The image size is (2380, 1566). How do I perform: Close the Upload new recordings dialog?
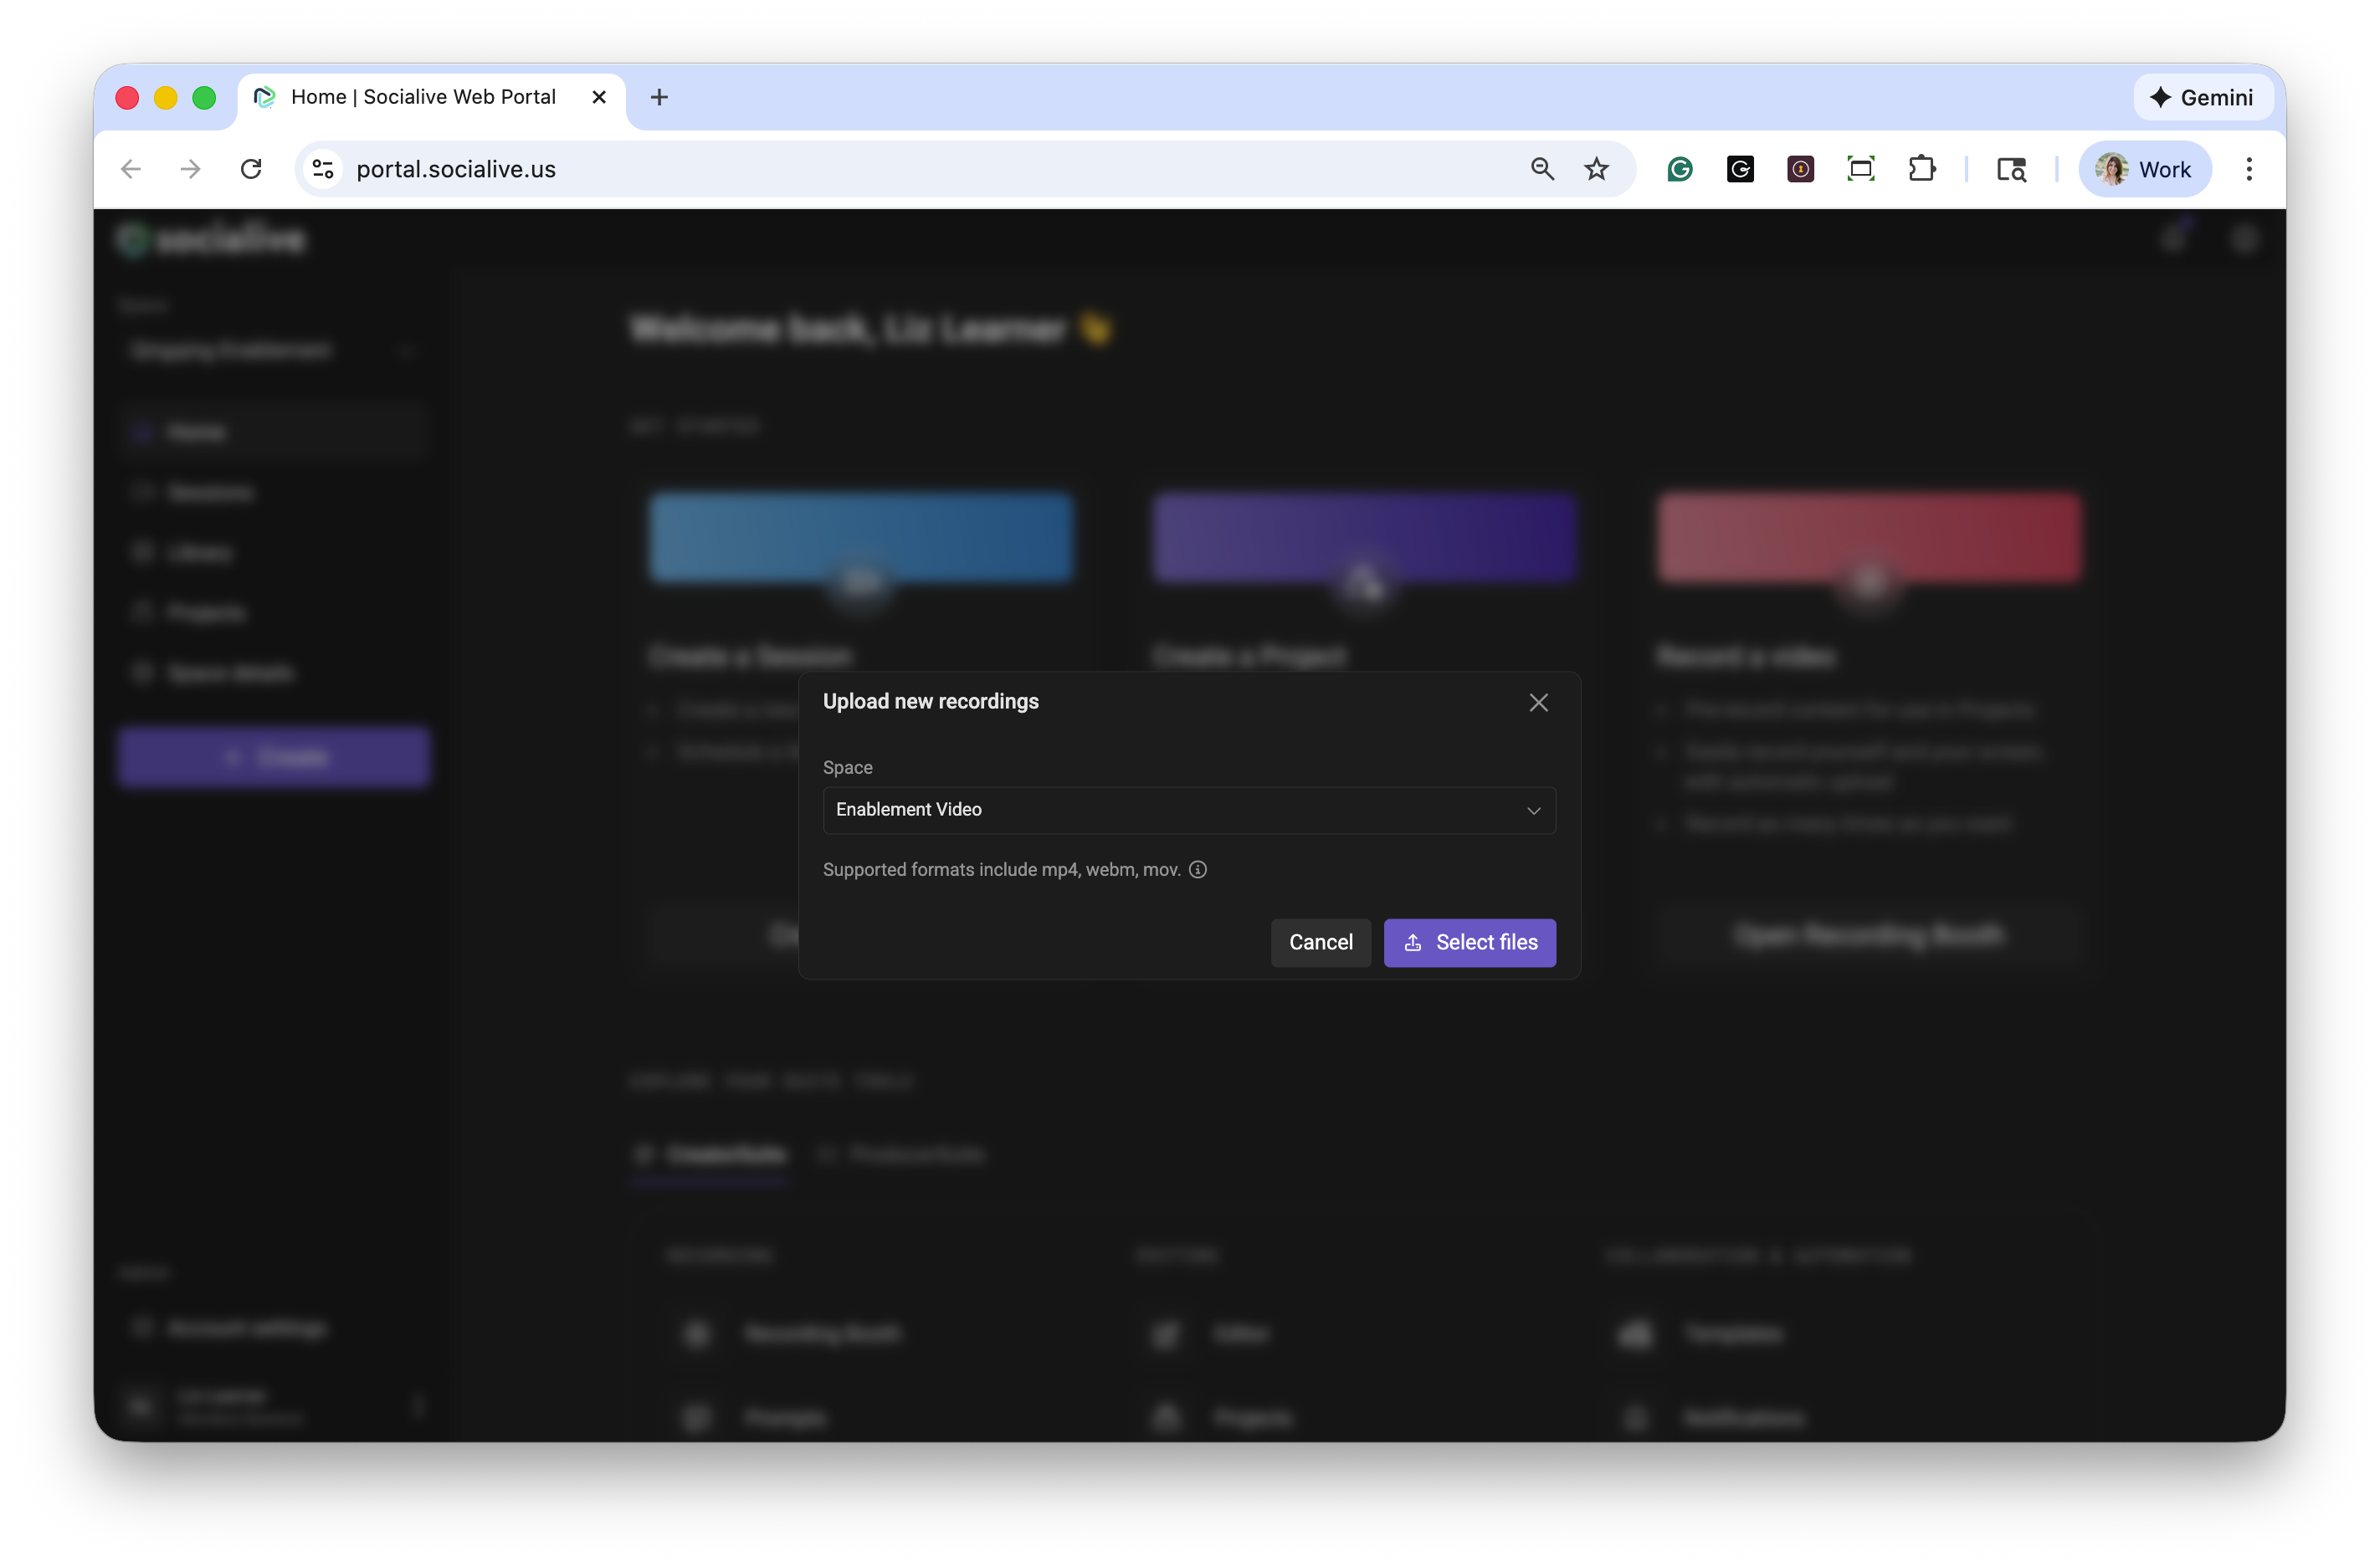pos(1538,703)
